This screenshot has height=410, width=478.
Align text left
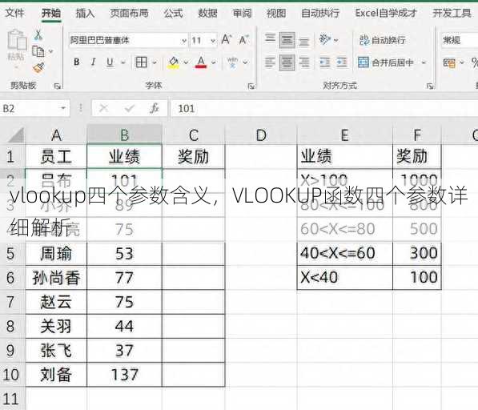270,62
